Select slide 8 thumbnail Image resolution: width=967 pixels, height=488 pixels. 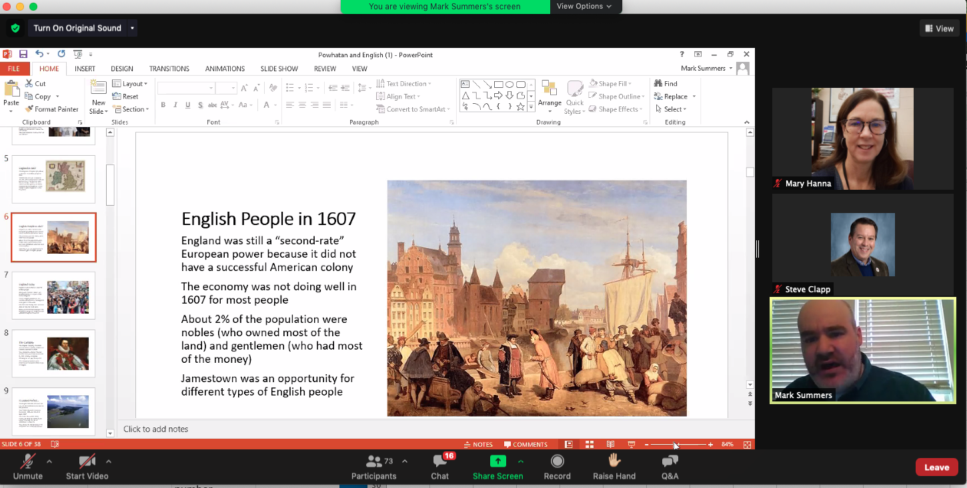pyautogui.click(x=54, y=354)
